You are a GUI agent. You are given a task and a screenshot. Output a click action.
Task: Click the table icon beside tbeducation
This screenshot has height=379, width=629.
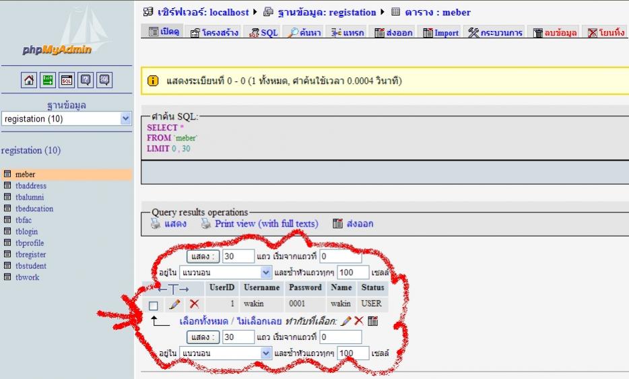pos(7,208)
